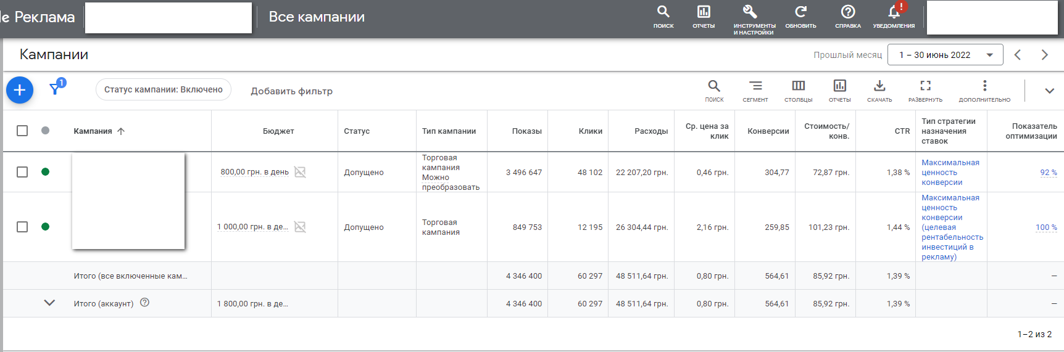Sort by Стоимость/конв. header

tap(827, 131)
